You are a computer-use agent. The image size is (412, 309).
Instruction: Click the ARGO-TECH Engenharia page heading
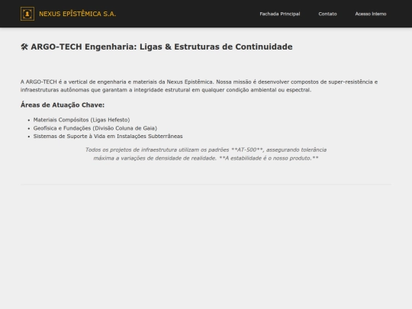point(156,47)
